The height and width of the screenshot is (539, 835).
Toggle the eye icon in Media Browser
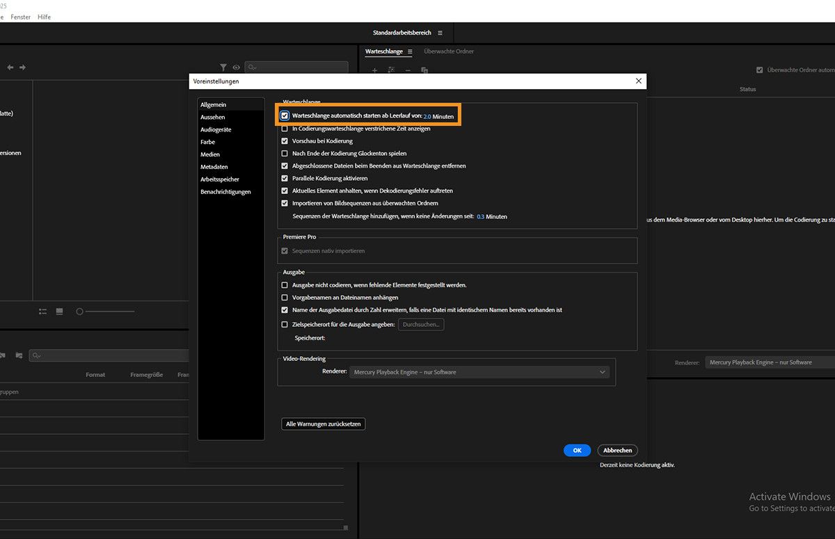(237, 67)
